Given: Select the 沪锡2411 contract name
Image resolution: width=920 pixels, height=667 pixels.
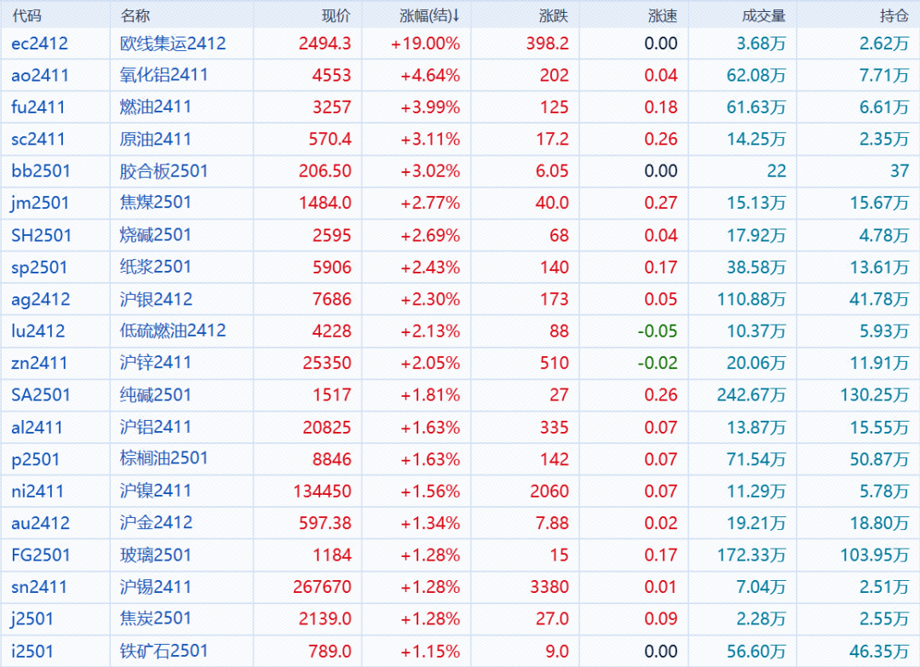Looking at the screenshot, I should tap(156, 587).
